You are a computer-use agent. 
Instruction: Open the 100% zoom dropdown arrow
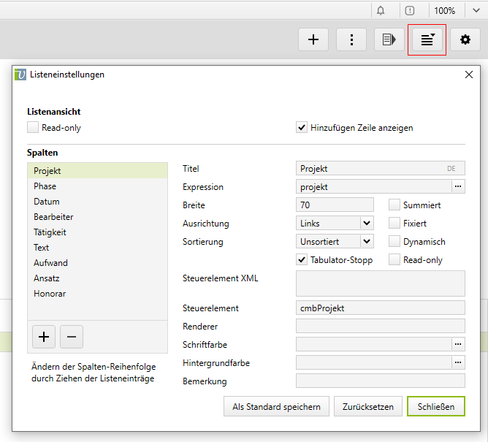(x=476, y=10)
